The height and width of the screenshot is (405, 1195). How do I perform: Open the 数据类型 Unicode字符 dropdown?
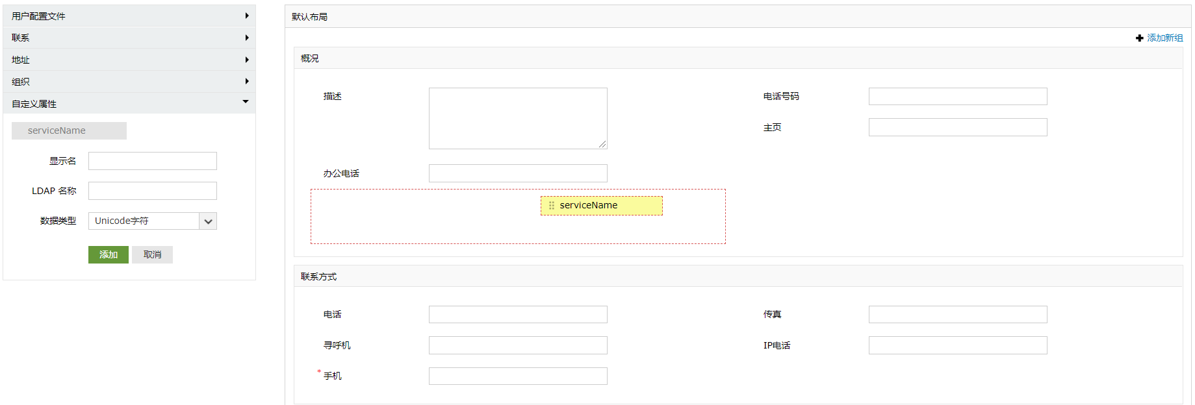pos(208,221)
